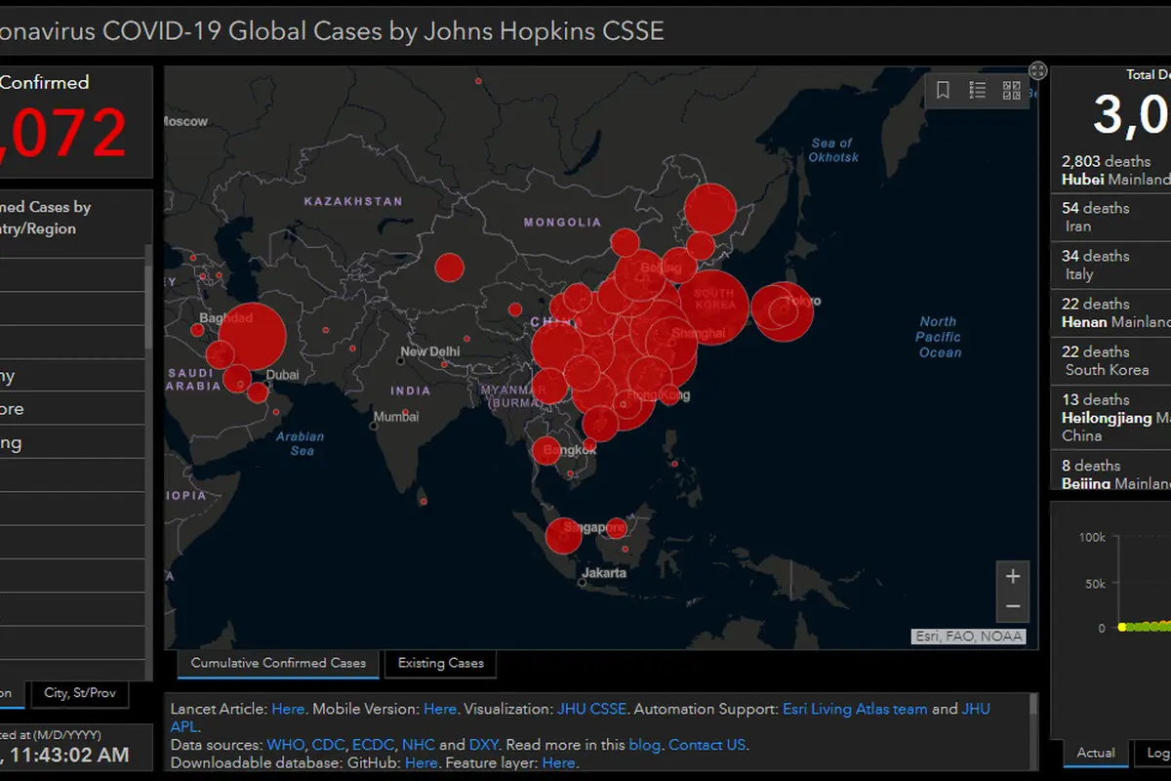Image resolution: width=1171 pixels, height=781 pixels.
Task: Click the Contact US link
Action: 707,745
